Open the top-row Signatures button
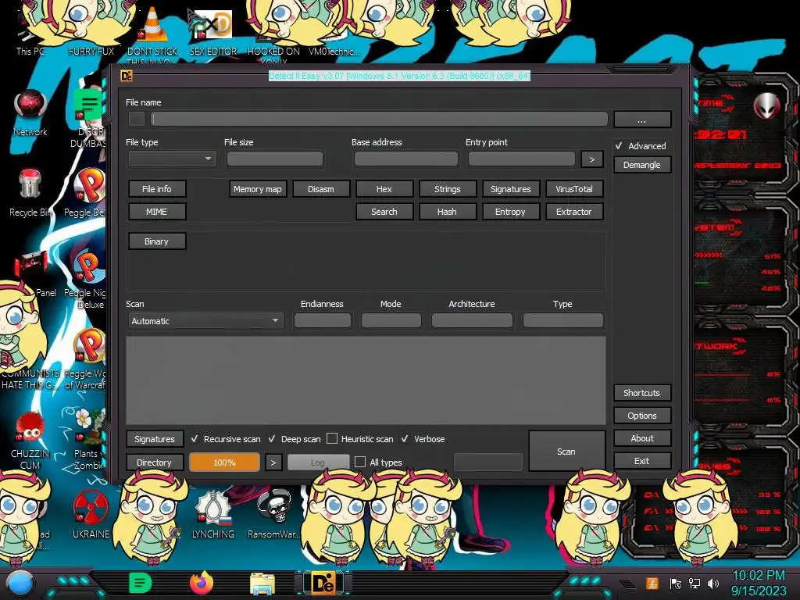Screen dimensions: 800x600 511,189
